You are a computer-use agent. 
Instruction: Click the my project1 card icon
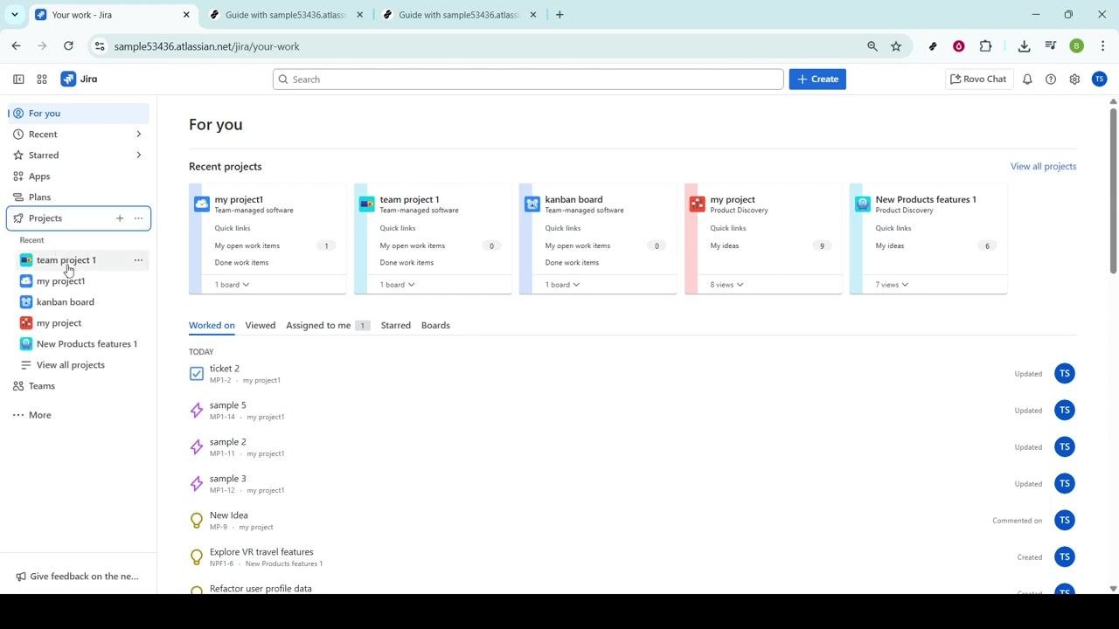pyautogui.click(x=202, y=204)
